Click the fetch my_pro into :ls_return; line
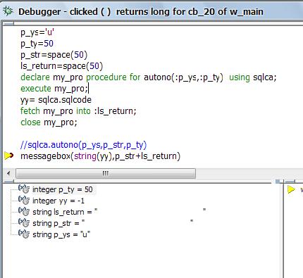The height and width of the screenshot is (278, 303). (x=78, y=111)
